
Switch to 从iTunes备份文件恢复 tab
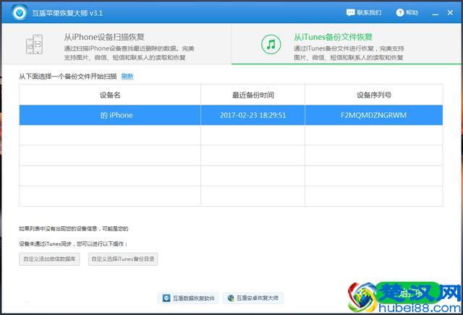click(346, 44)
